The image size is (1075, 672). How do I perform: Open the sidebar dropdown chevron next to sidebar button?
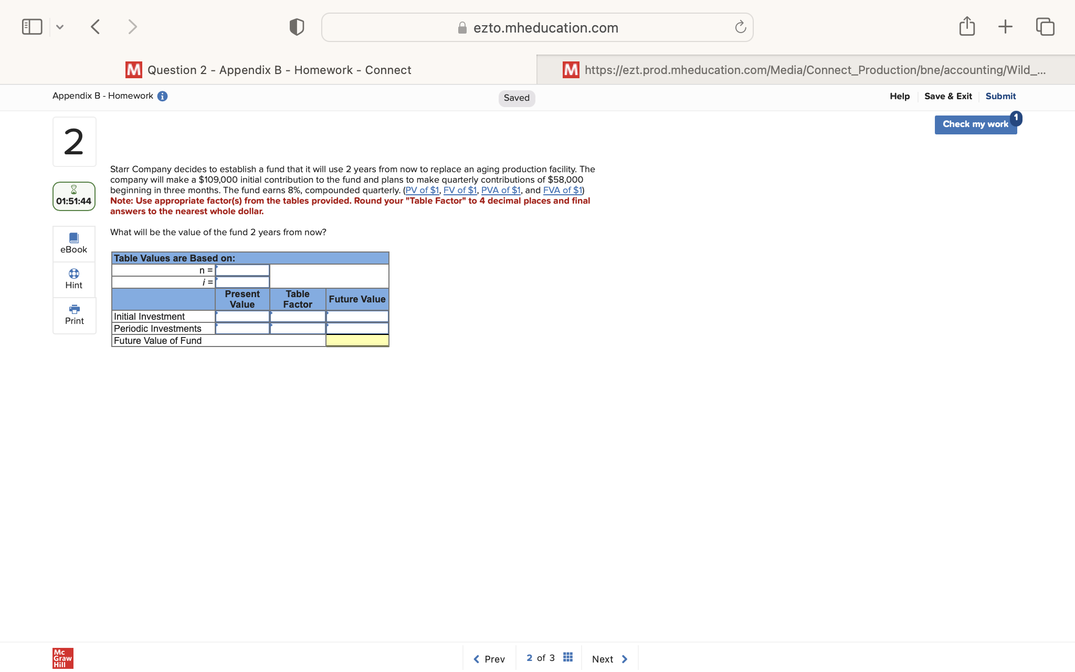click(60, 27)
